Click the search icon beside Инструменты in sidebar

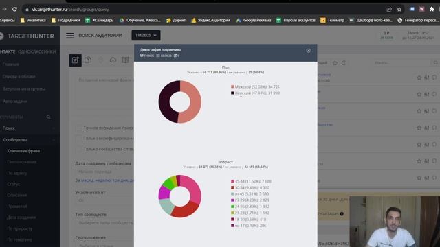[49, 117]
